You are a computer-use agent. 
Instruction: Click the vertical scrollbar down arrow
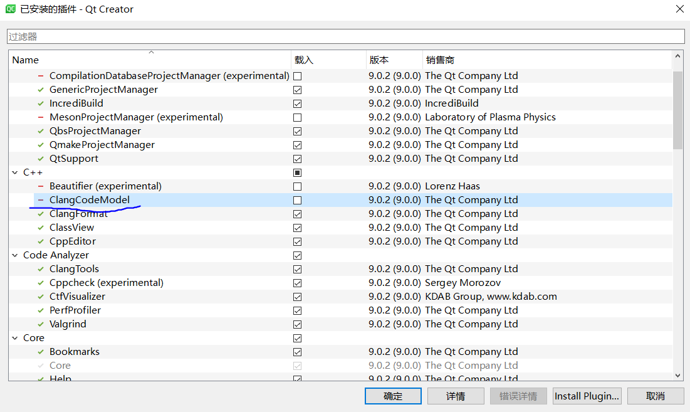click(677, 375)
